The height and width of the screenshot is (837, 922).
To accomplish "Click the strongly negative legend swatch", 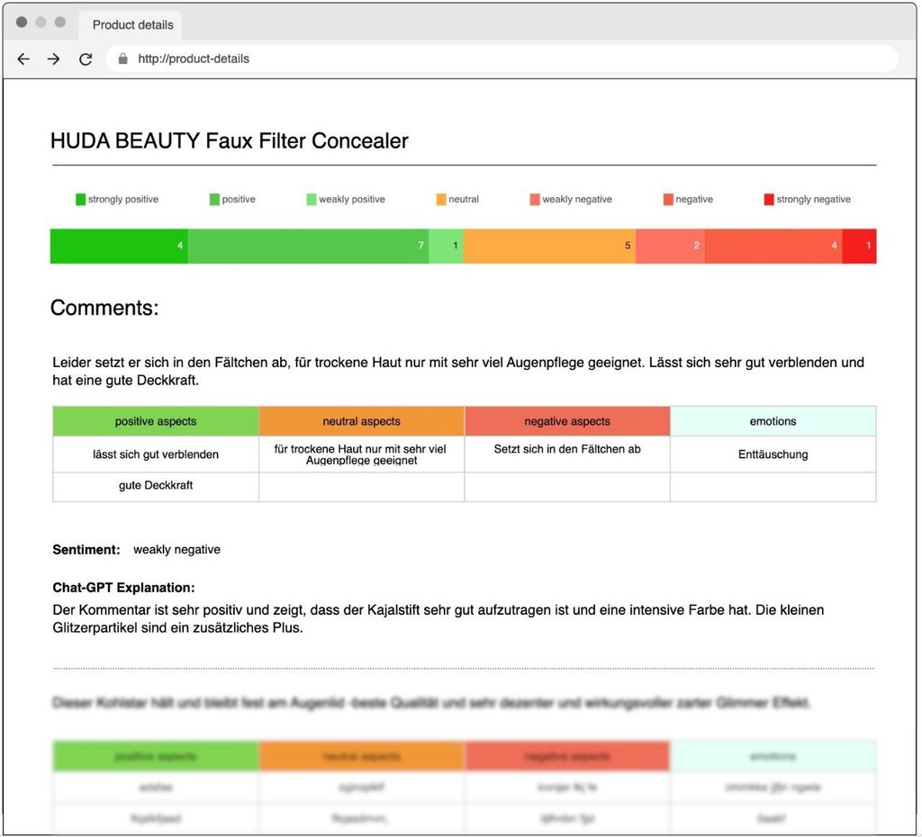I will coord(769,199).
